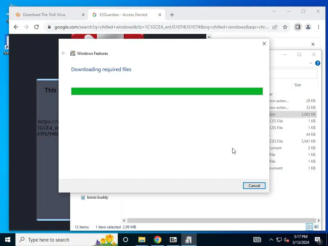The height and width of the screenshot is (246, 328).
Task: Show hidden system tray icons
Action: [x=271, y=240]
